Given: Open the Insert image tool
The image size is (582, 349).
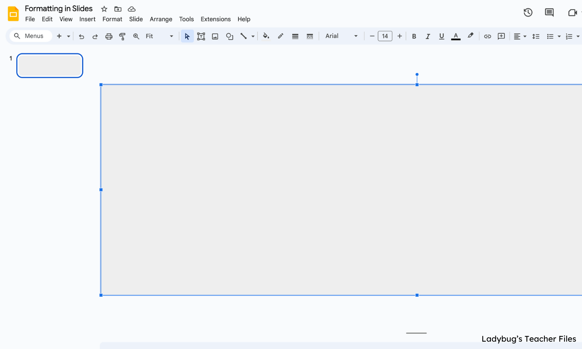Looking at the screenshot, I should [x=215, y=36].
